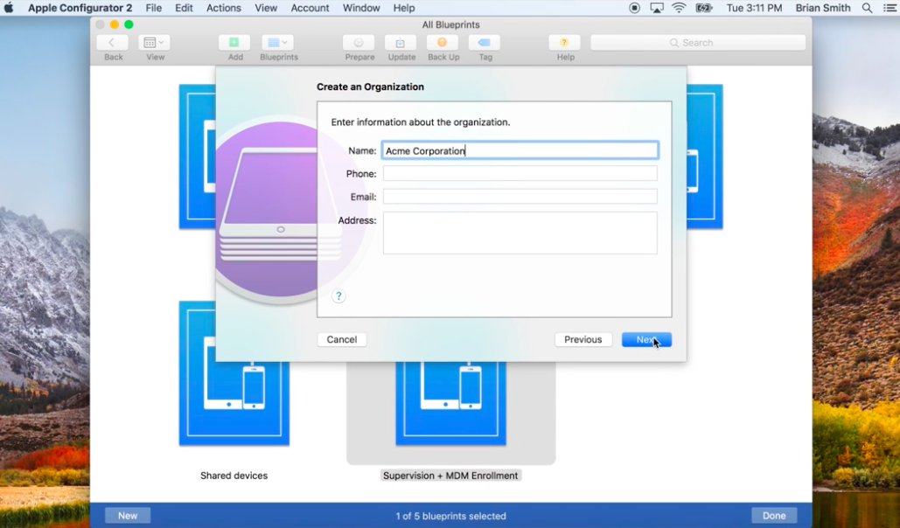This screenshot has height=528, width=900.
Task: Open the File menu
Action: [153, 8]
